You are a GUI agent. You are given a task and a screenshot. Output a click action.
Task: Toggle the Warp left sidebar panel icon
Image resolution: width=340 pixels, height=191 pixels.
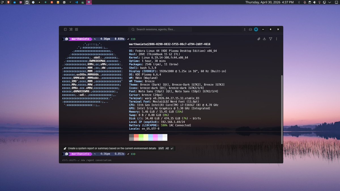coord(65,29)
